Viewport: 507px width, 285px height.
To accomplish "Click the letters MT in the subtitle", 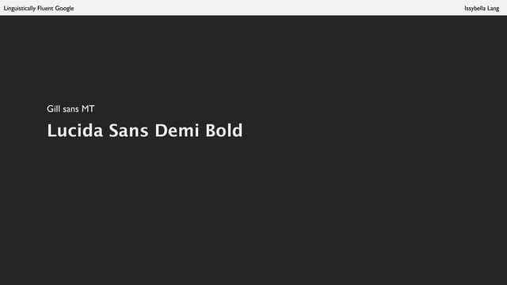I will pos(88,109).
